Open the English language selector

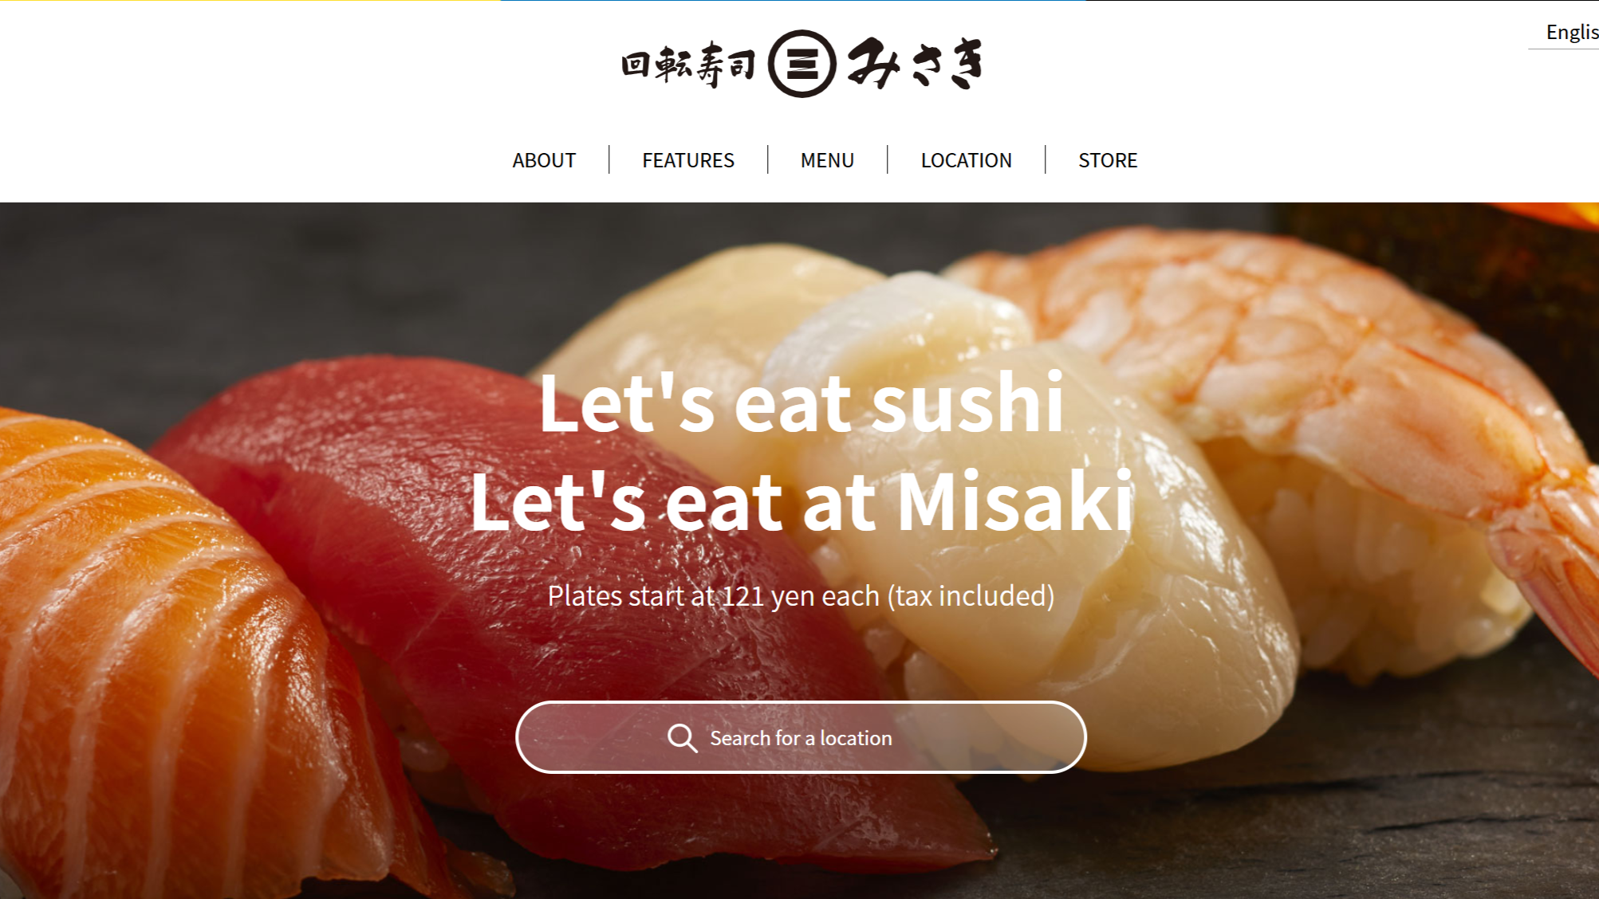point(1571,32)
